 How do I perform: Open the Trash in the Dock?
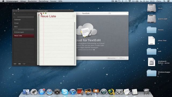[x=146, y=92]
